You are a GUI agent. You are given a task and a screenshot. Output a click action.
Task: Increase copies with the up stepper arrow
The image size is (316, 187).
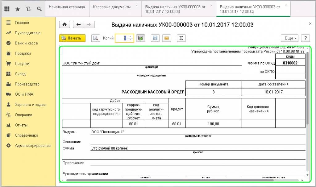pos(131,36)
